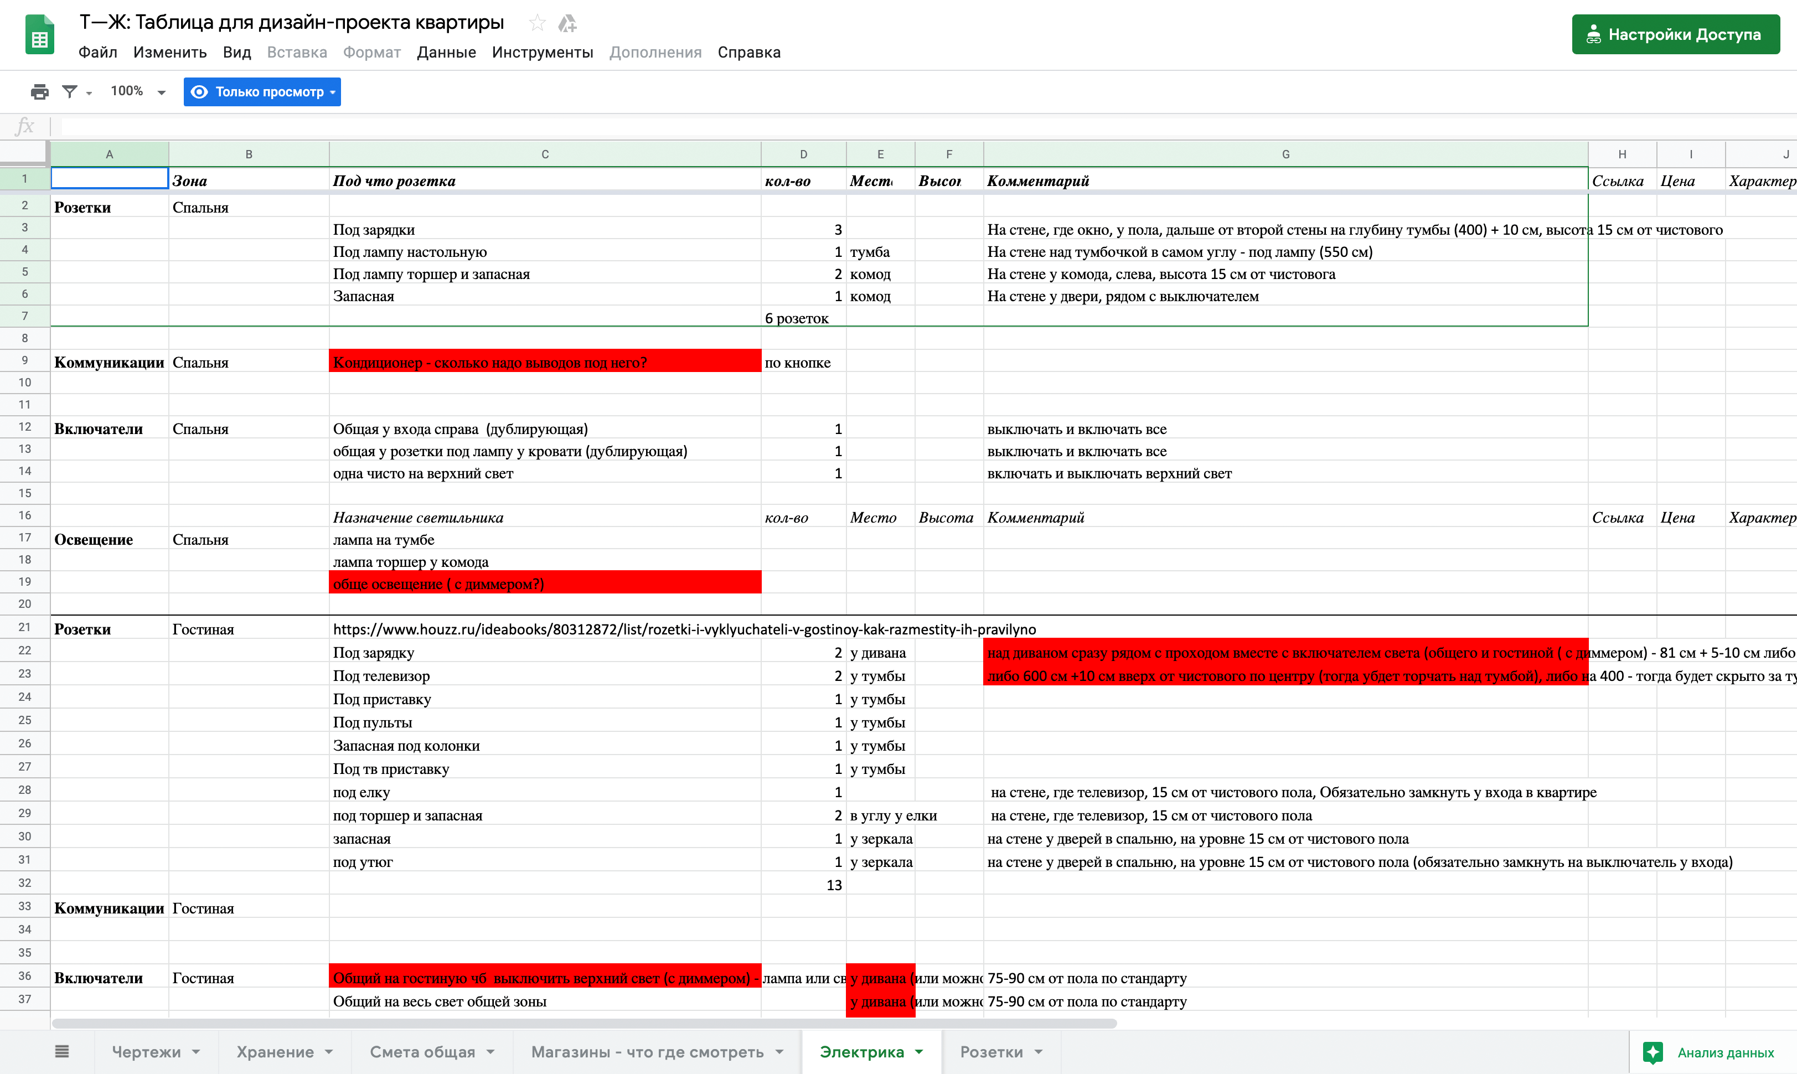Click the Анализ данных explore icon

1653,1052
